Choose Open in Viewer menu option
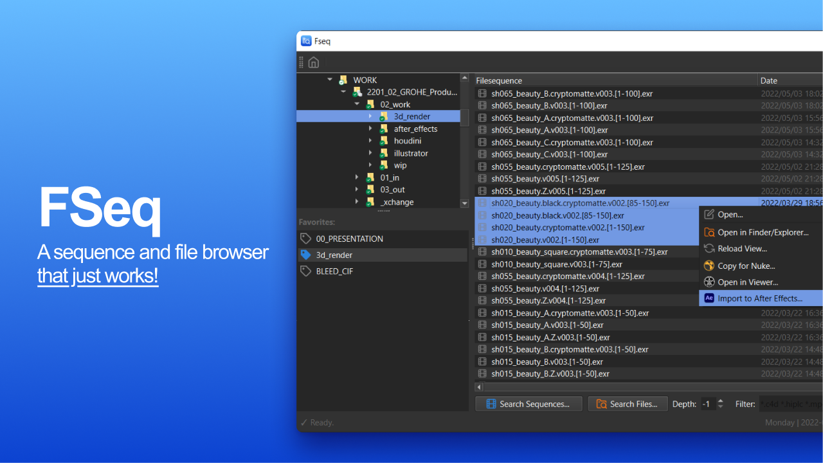Image resolution: width=823 pixels, height=463 pixels. pyautogui.click(x=747, y=282)
